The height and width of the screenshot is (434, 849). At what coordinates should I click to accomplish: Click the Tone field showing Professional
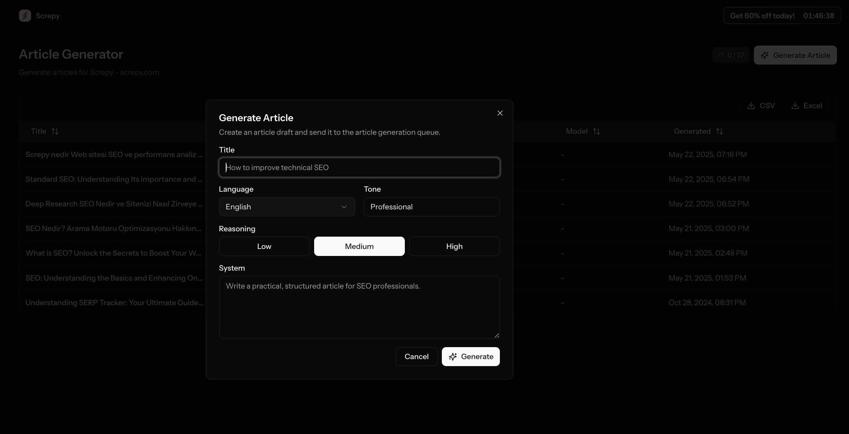(432, 207)
